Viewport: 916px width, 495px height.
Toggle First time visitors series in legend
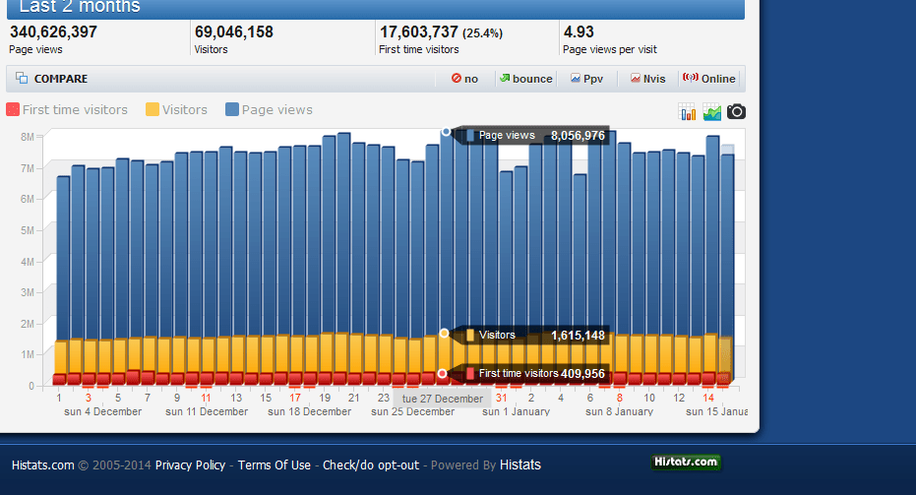pyautogui.click(x=67, y=110)
